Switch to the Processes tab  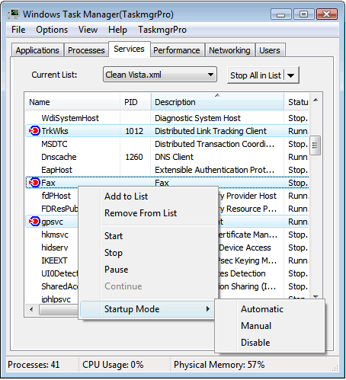click(86, 50)
